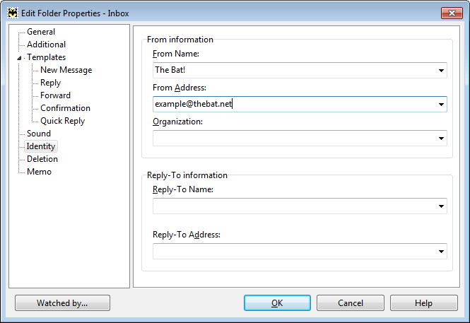Screen dimensions: 470x323
Task: Open the Reply-To Address dropdown
Action: [441, 252]
